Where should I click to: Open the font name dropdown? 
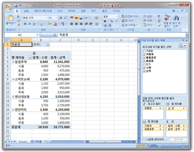click(47, 18)
